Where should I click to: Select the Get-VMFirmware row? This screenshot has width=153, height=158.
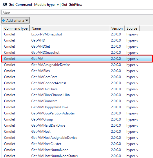point(77,101)
